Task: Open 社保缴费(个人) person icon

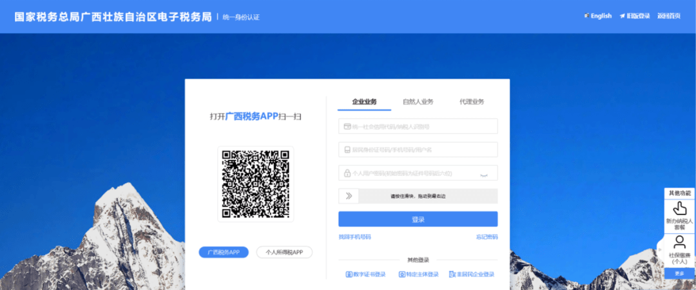Action: 679,242
